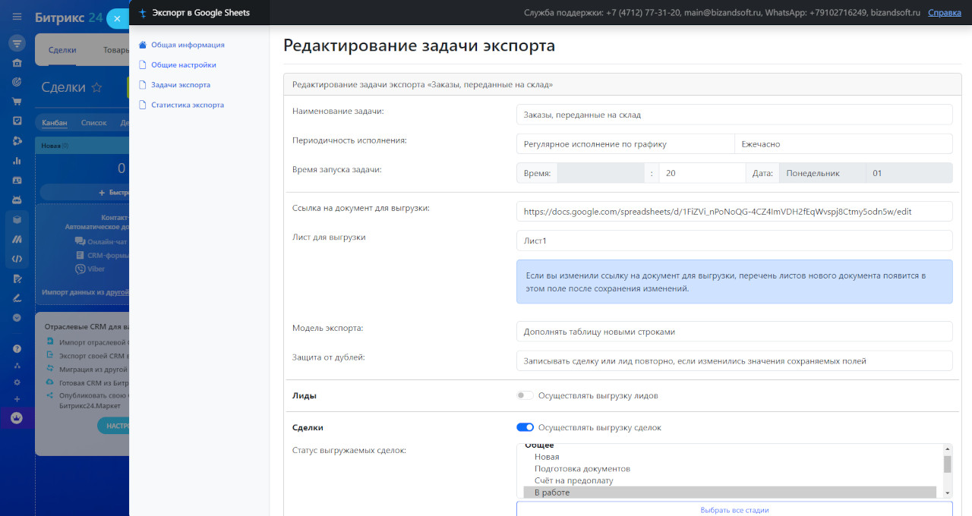Viewport: 972px width, 516px height.
Task: Open the Справка link in header
Action: [944, 13]
